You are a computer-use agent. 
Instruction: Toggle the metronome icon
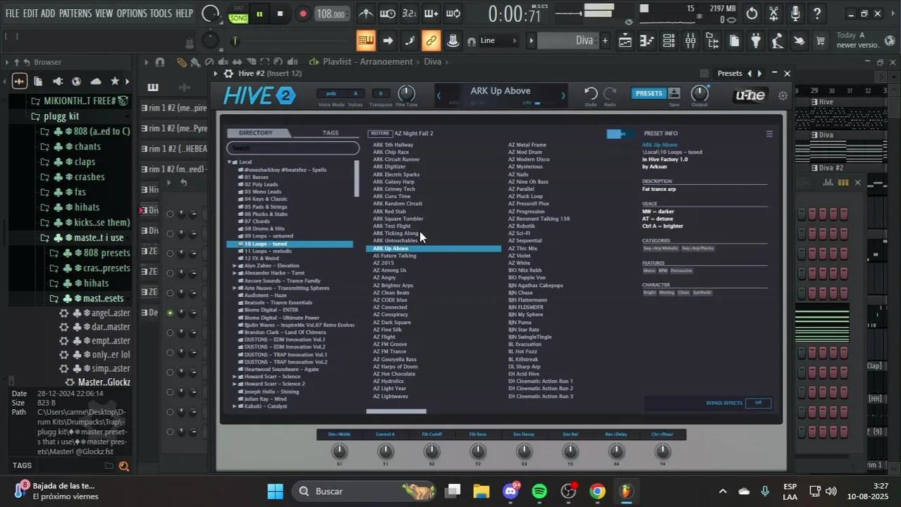366,13
